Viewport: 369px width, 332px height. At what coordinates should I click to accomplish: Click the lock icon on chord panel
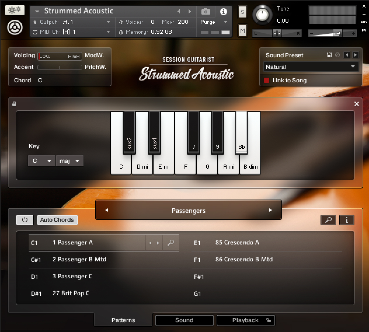coord(14,104)
